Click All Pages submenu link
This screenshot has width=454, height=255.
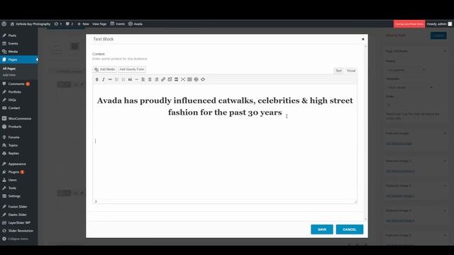pos(9,69)
